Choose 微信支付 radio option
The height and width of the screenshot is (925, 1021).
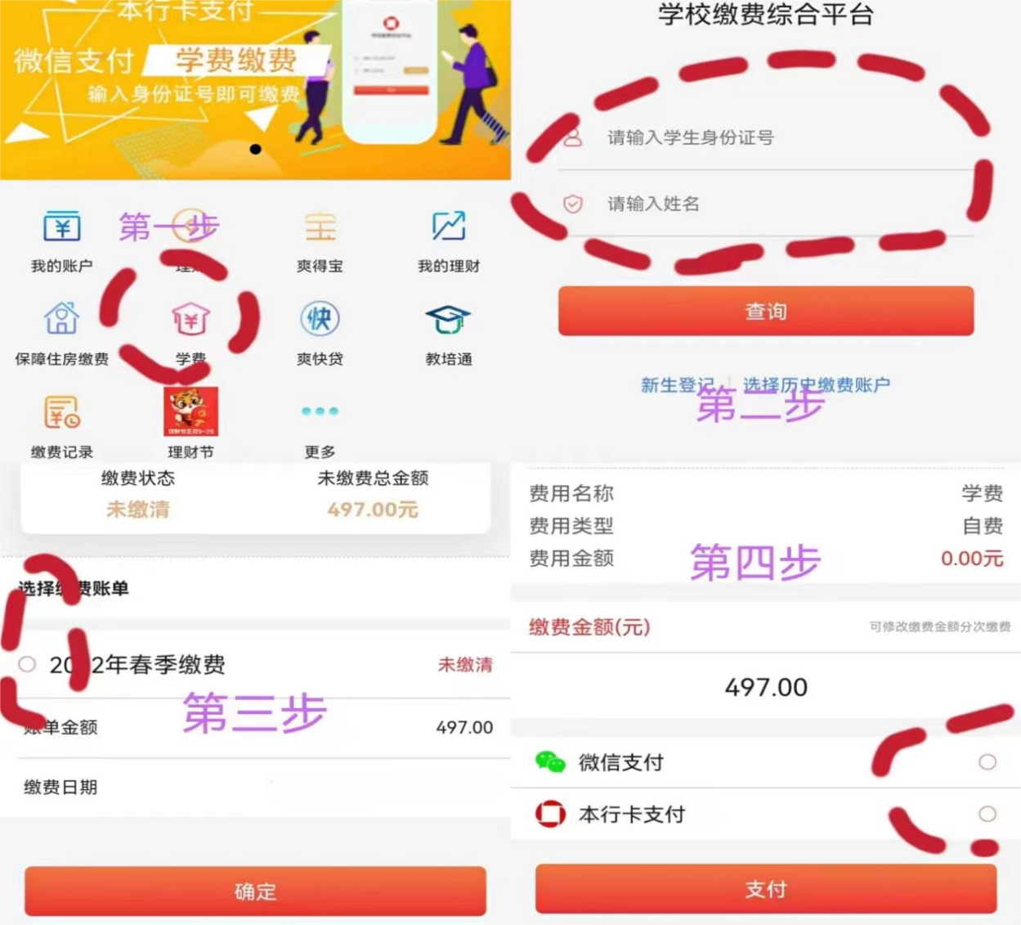[x=987, y=762]
